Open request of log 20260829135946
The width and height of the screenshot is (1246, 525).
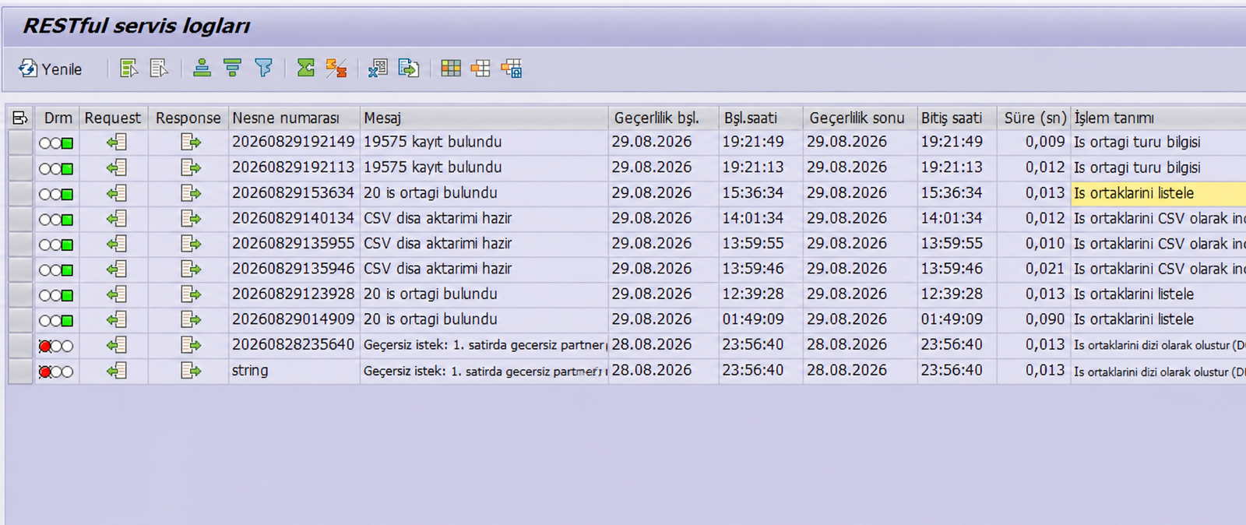click(x=117, y=269)
